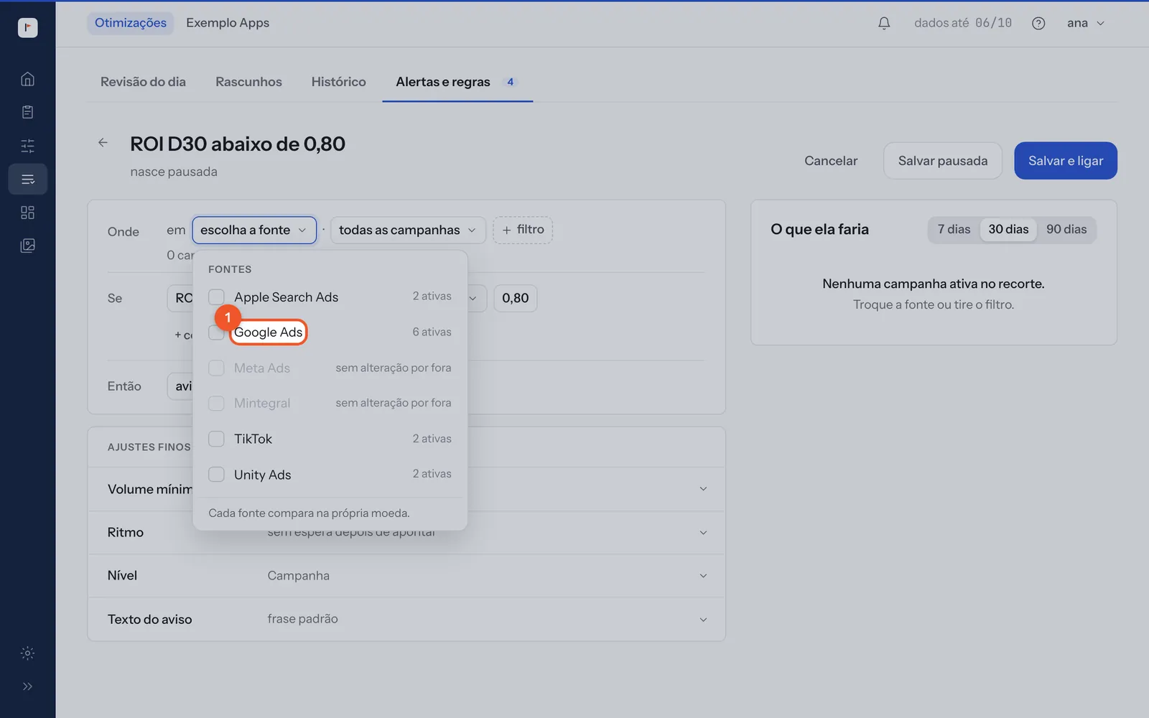Open the sliders icon in the sidebar
The width and height of the screenshot is (1149, 718).
(x=27, y=146)
